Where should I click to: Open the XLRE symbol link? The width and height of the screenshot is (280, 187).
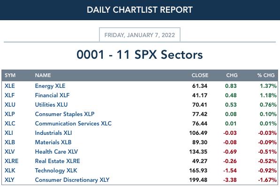tap(11, 161)
